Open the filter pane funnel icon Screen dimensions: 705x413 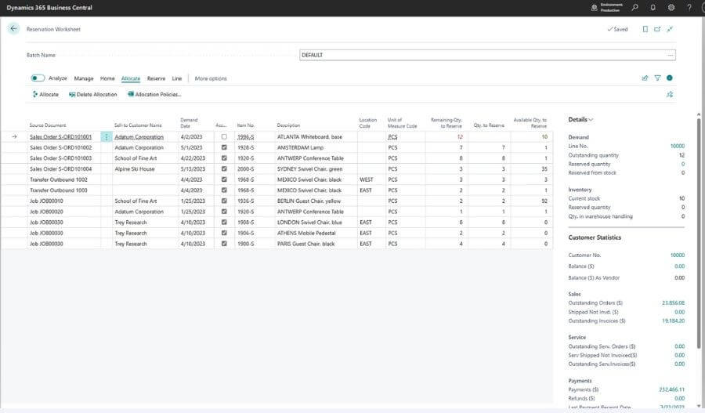(x=657, y=78)
